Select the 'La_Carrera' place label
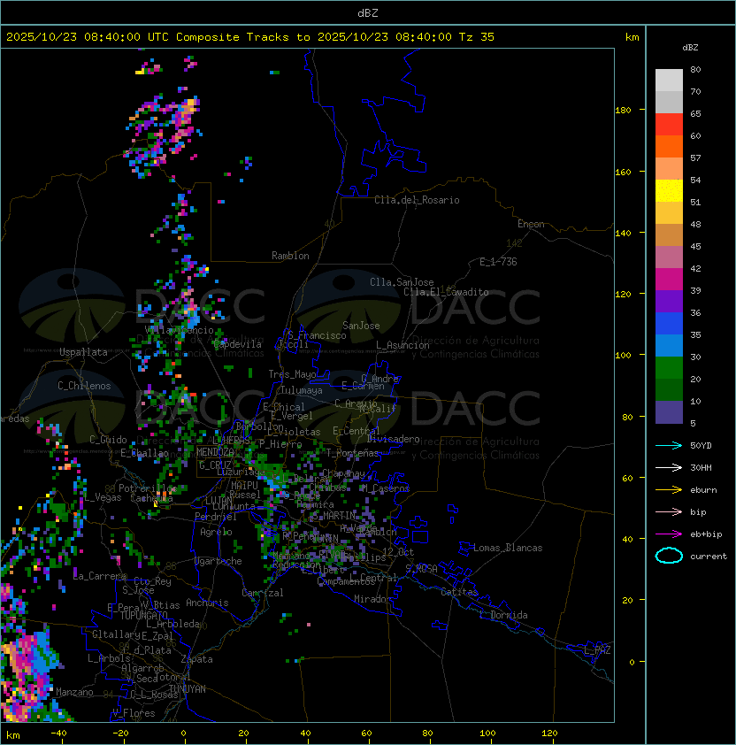This screenshot has height=745, width=736. click(100, 576)
